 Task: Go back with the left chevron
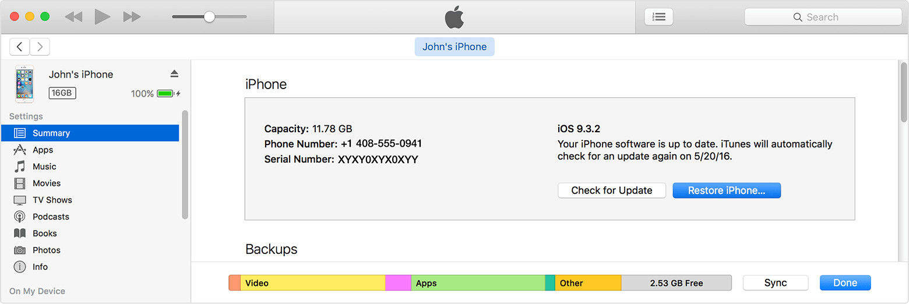tap(20, 47)
